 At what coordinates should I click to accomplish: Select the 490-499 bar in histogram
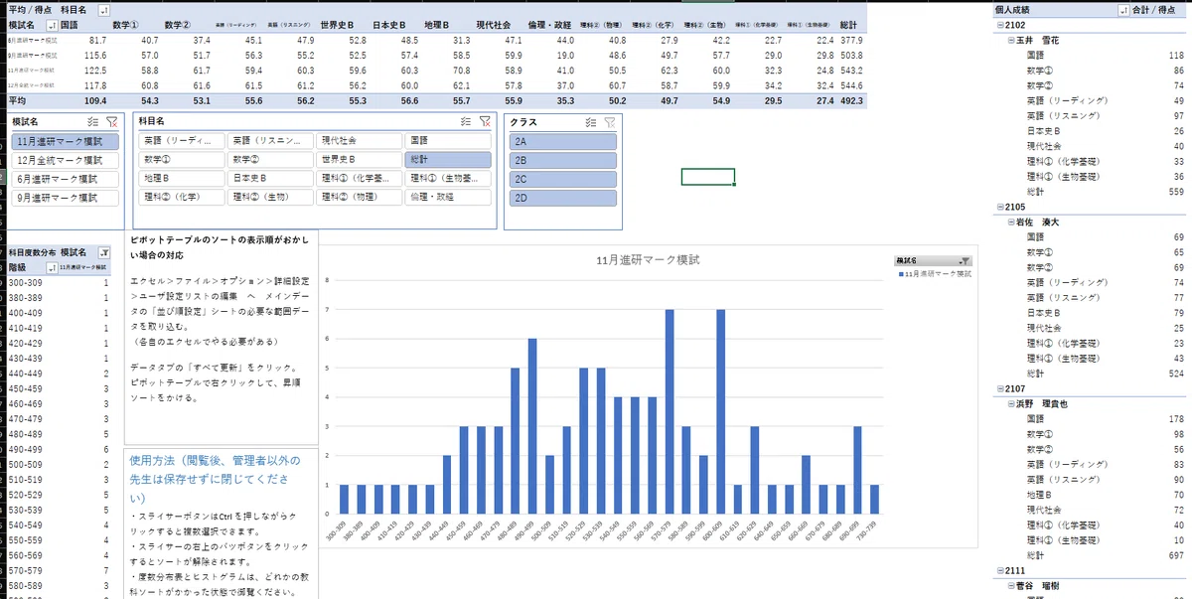point(532,425)
